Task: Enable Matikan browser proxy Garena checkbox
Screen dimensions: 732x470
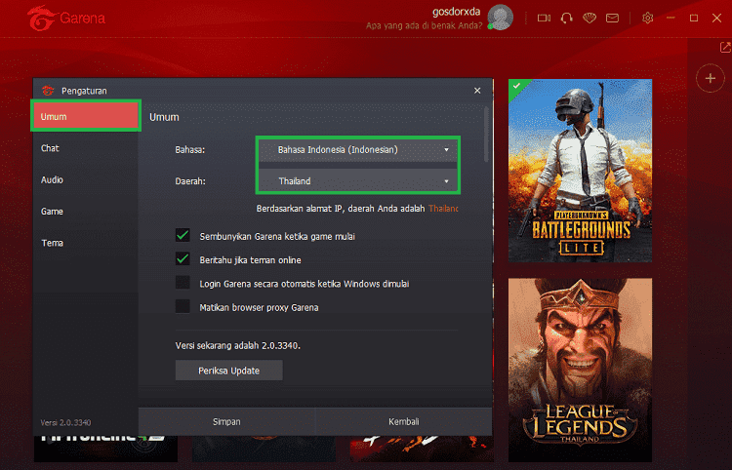Action: (x=183, y=307)
